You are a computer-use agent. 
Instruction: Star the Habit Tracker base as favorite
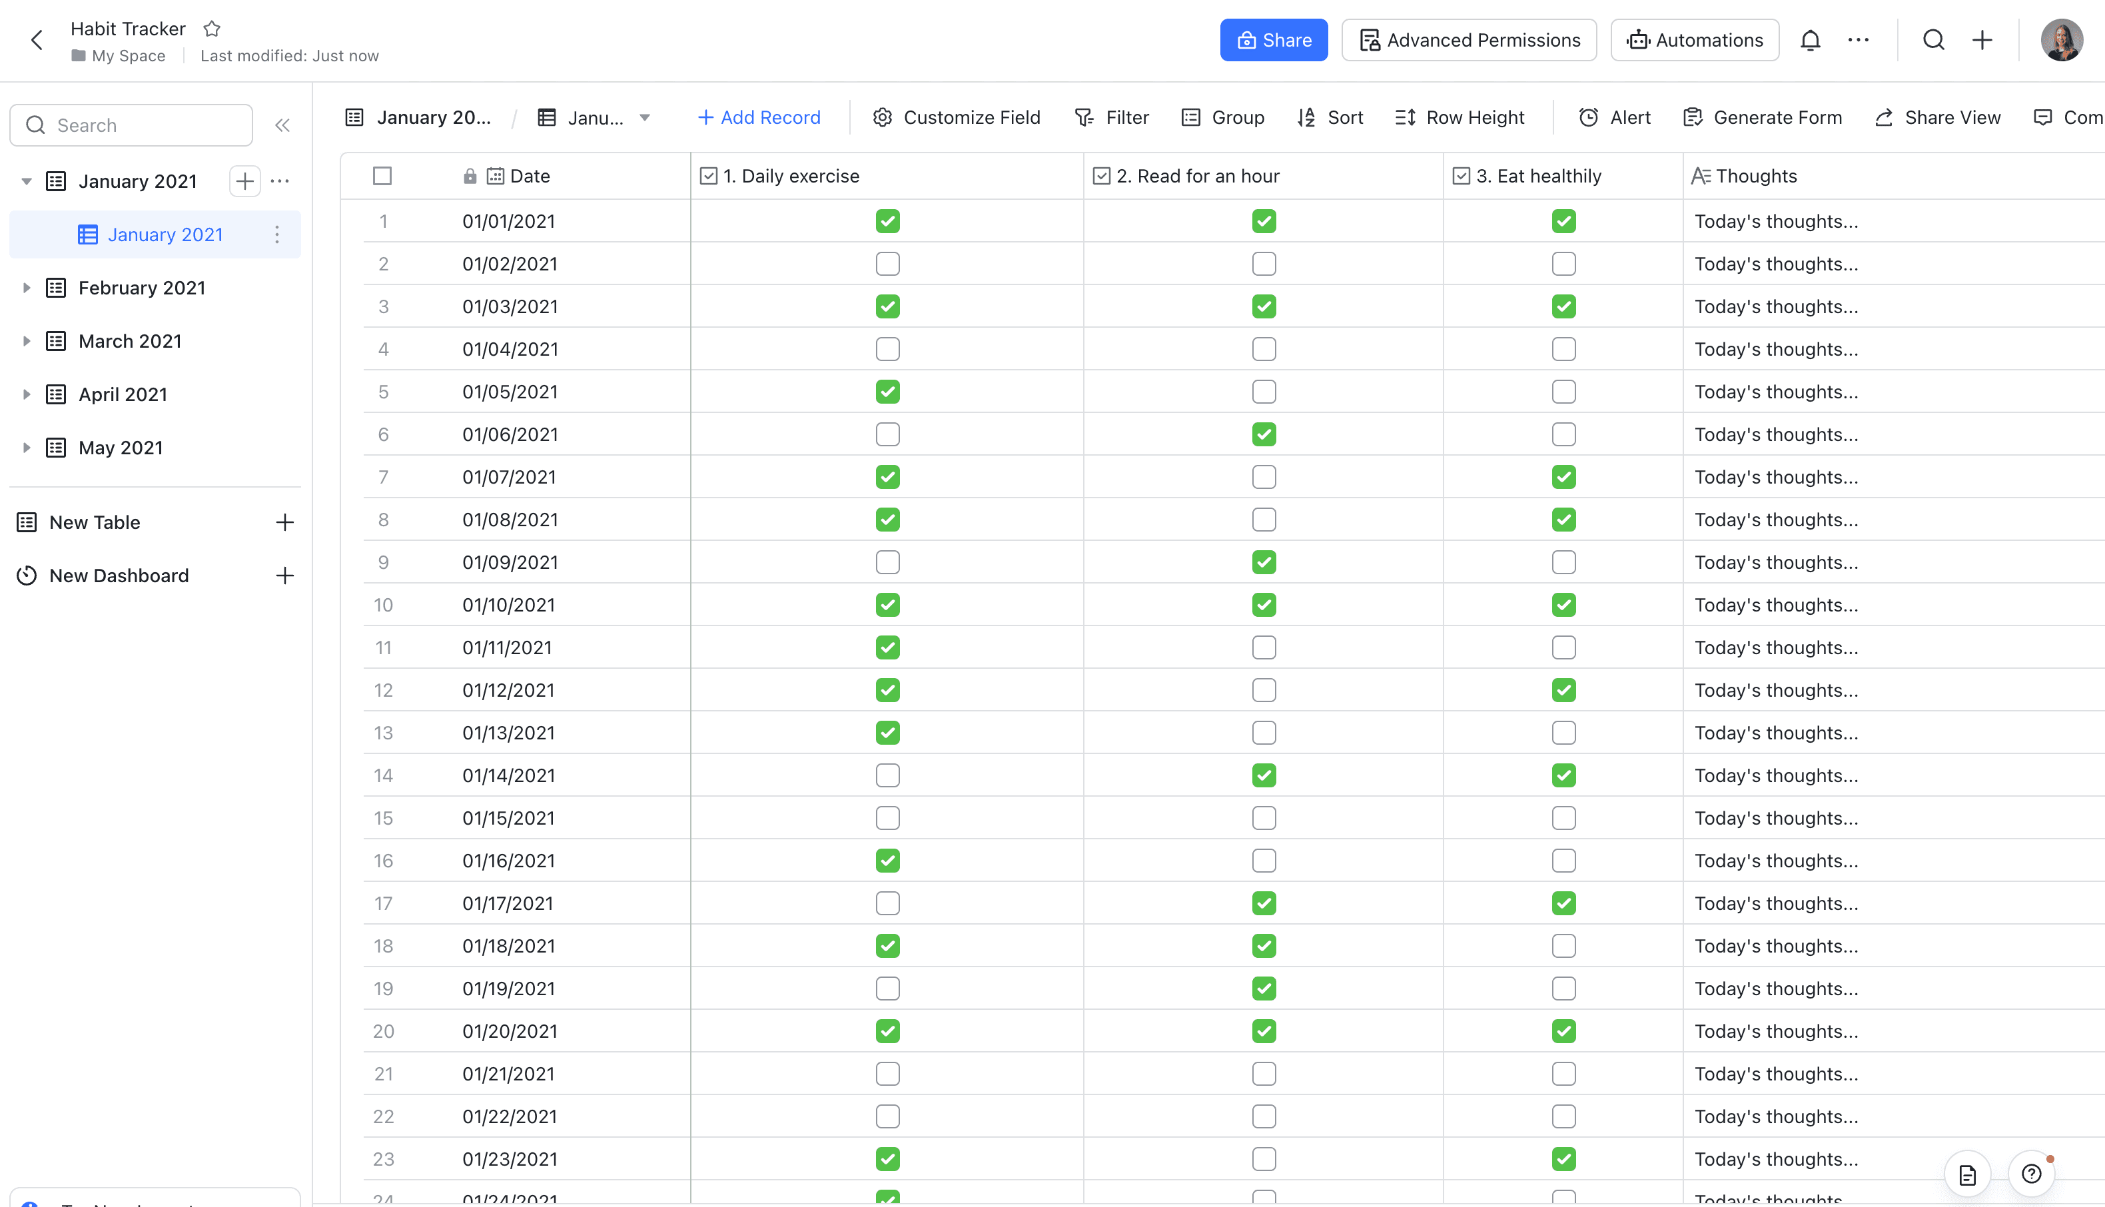(212, 29)
